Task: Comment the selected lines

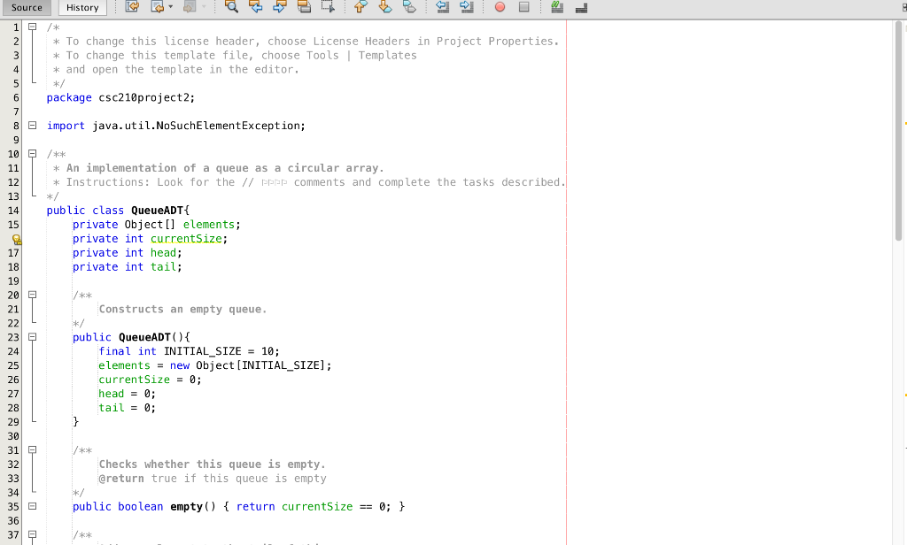Action: 559,7
